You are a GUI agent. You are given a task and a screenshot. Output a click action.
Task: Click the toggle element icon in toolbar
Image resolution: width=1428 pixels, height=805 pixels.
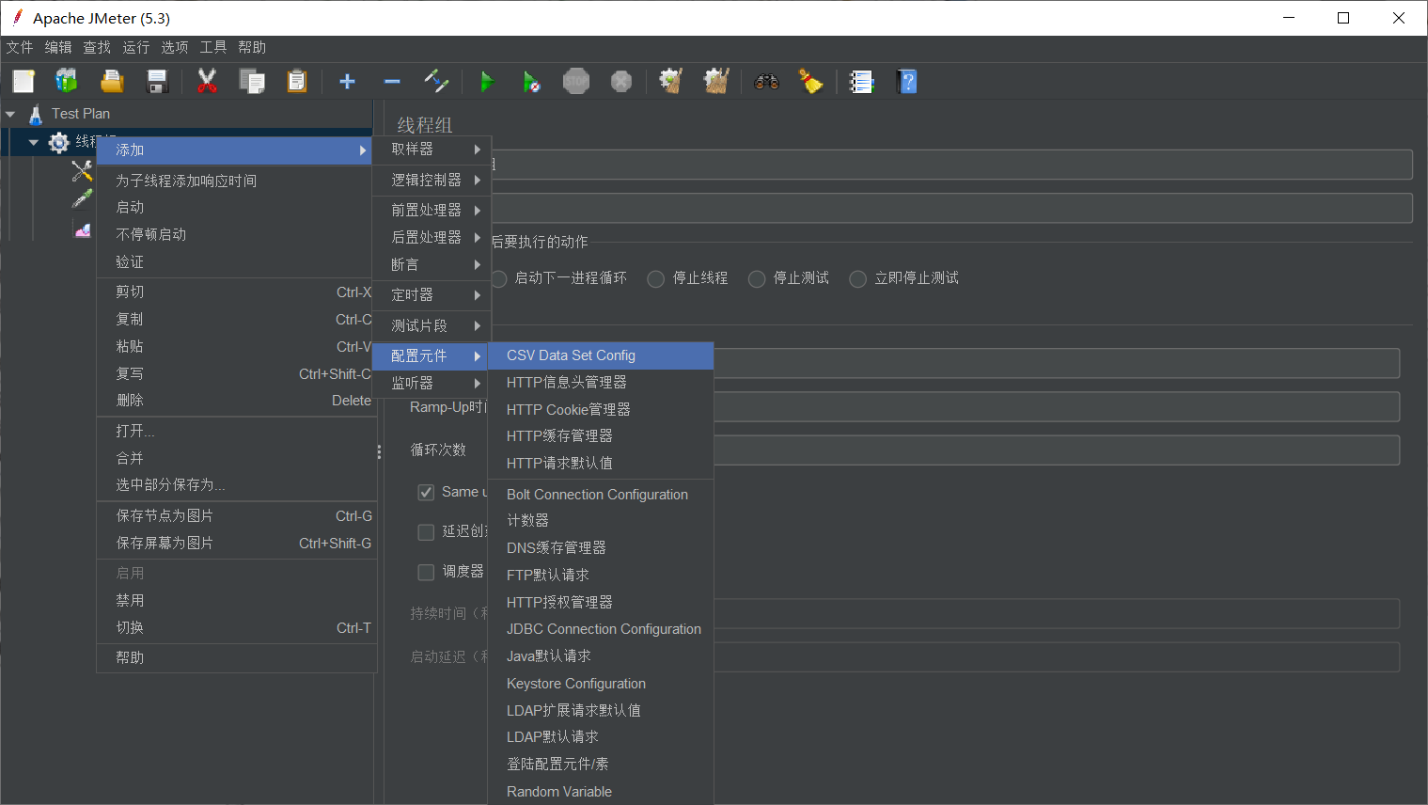(436, 81)
